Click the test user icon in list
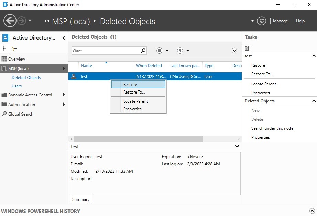Viewport: 317px width, 216px height. (73, 76)
